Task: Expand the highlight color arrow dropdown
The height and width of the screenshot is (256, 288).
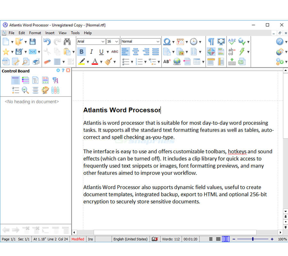Action: [88, 62]
